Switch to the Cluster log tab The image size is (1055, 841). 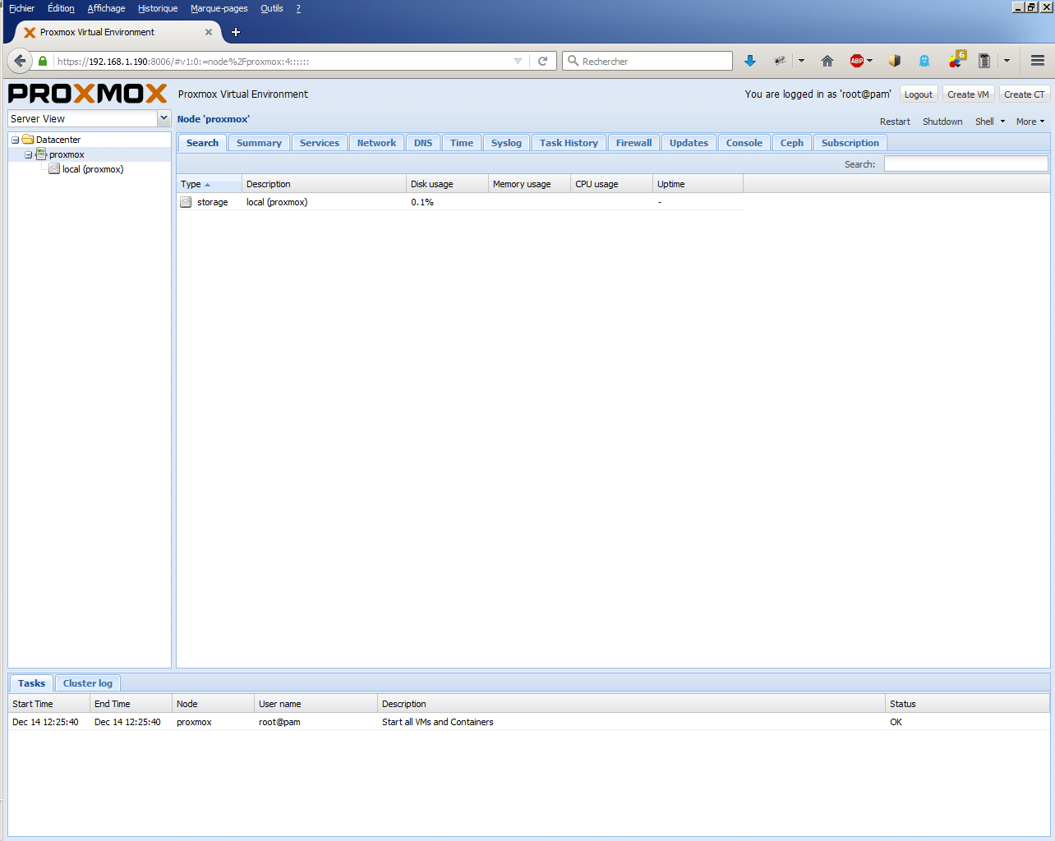pos(88,683)
